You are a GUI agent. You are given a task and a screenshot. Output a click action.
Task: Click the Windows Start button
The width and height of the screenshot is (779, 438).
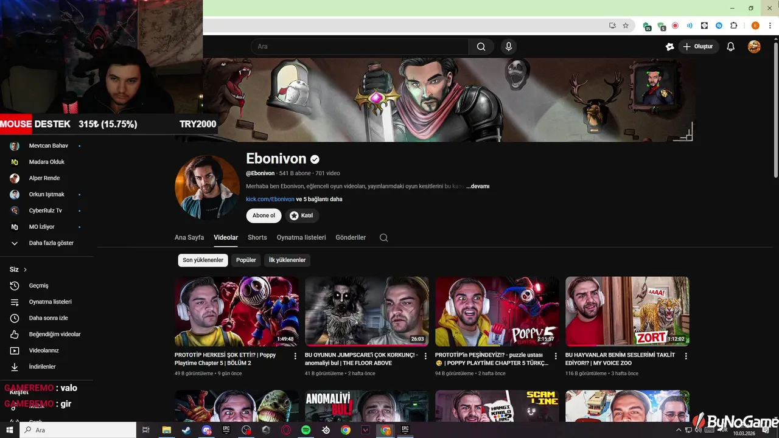click(10, 430)
